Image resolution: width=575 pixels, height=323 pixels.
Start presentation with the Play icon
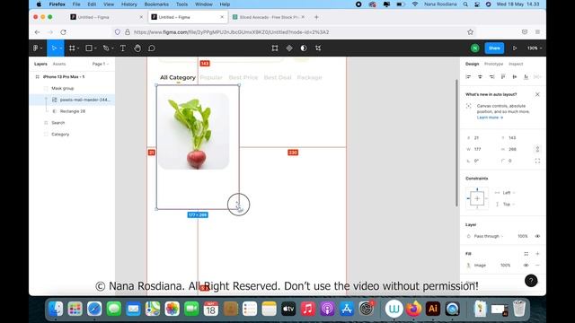515,48
